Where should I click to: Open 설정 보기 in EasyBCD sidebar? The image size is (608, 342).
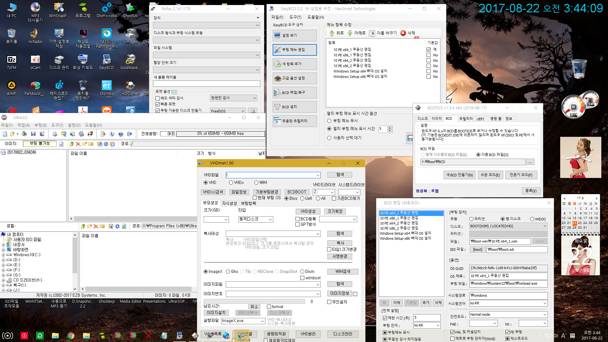(294, 35)
